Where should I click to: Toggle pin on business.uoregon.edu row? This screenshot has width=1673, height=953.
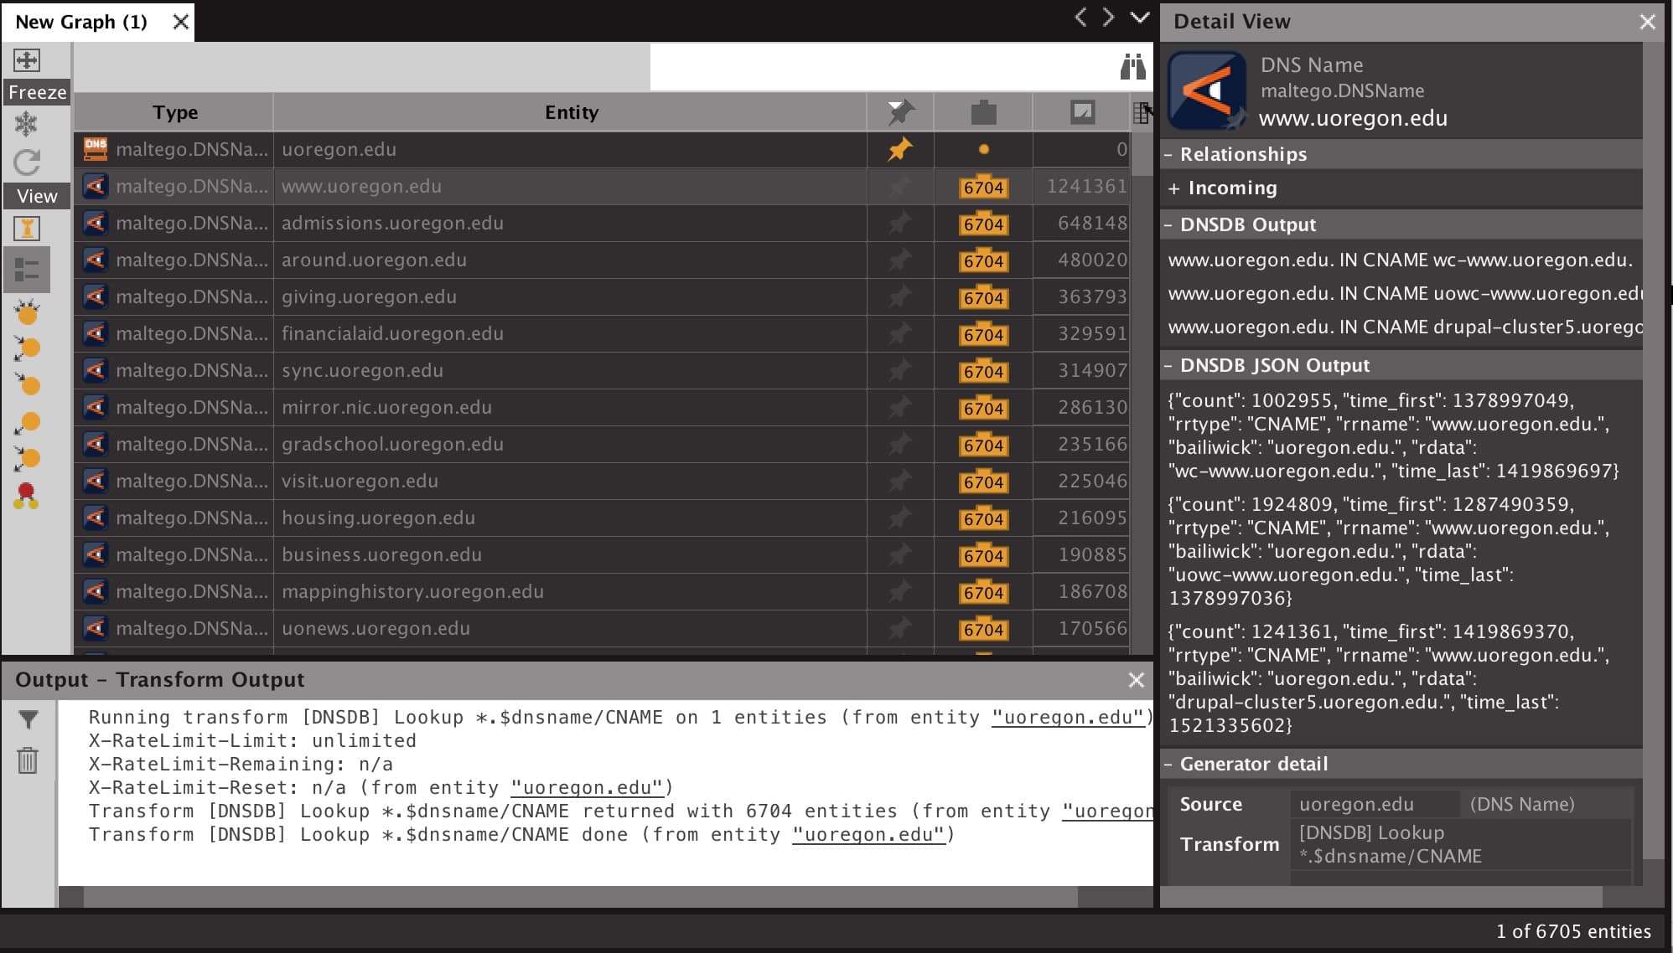900,554
